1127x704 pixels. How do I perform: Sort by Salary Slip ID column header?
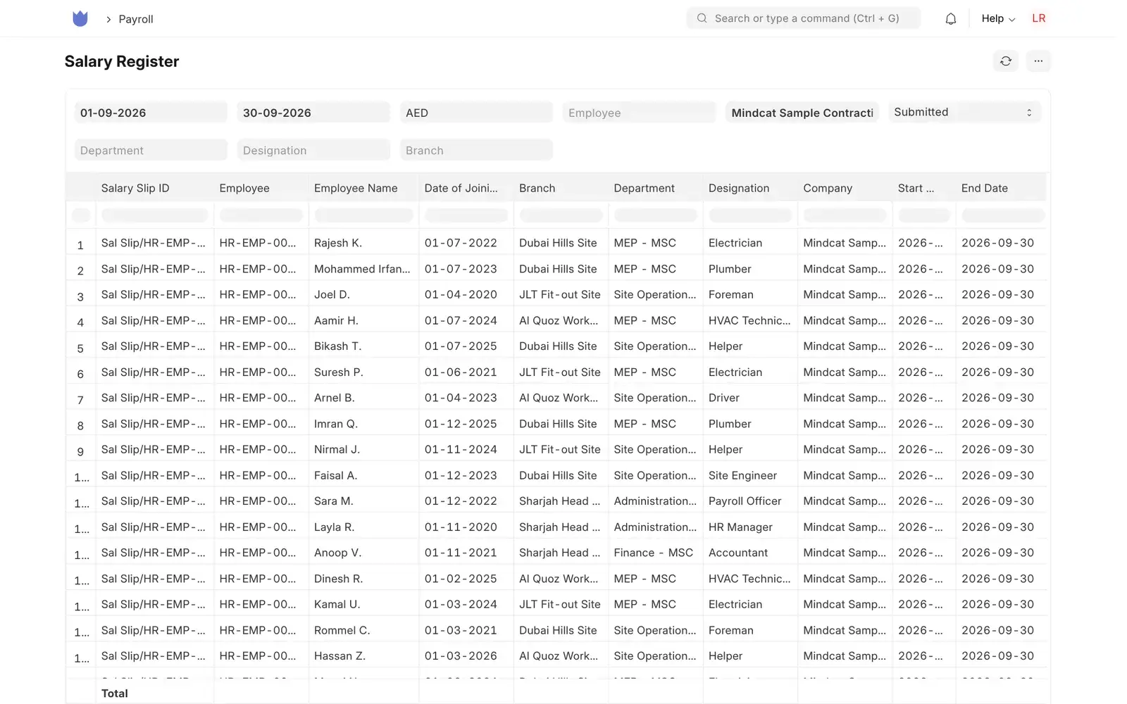pyautogui.click(x=135, y=188)
